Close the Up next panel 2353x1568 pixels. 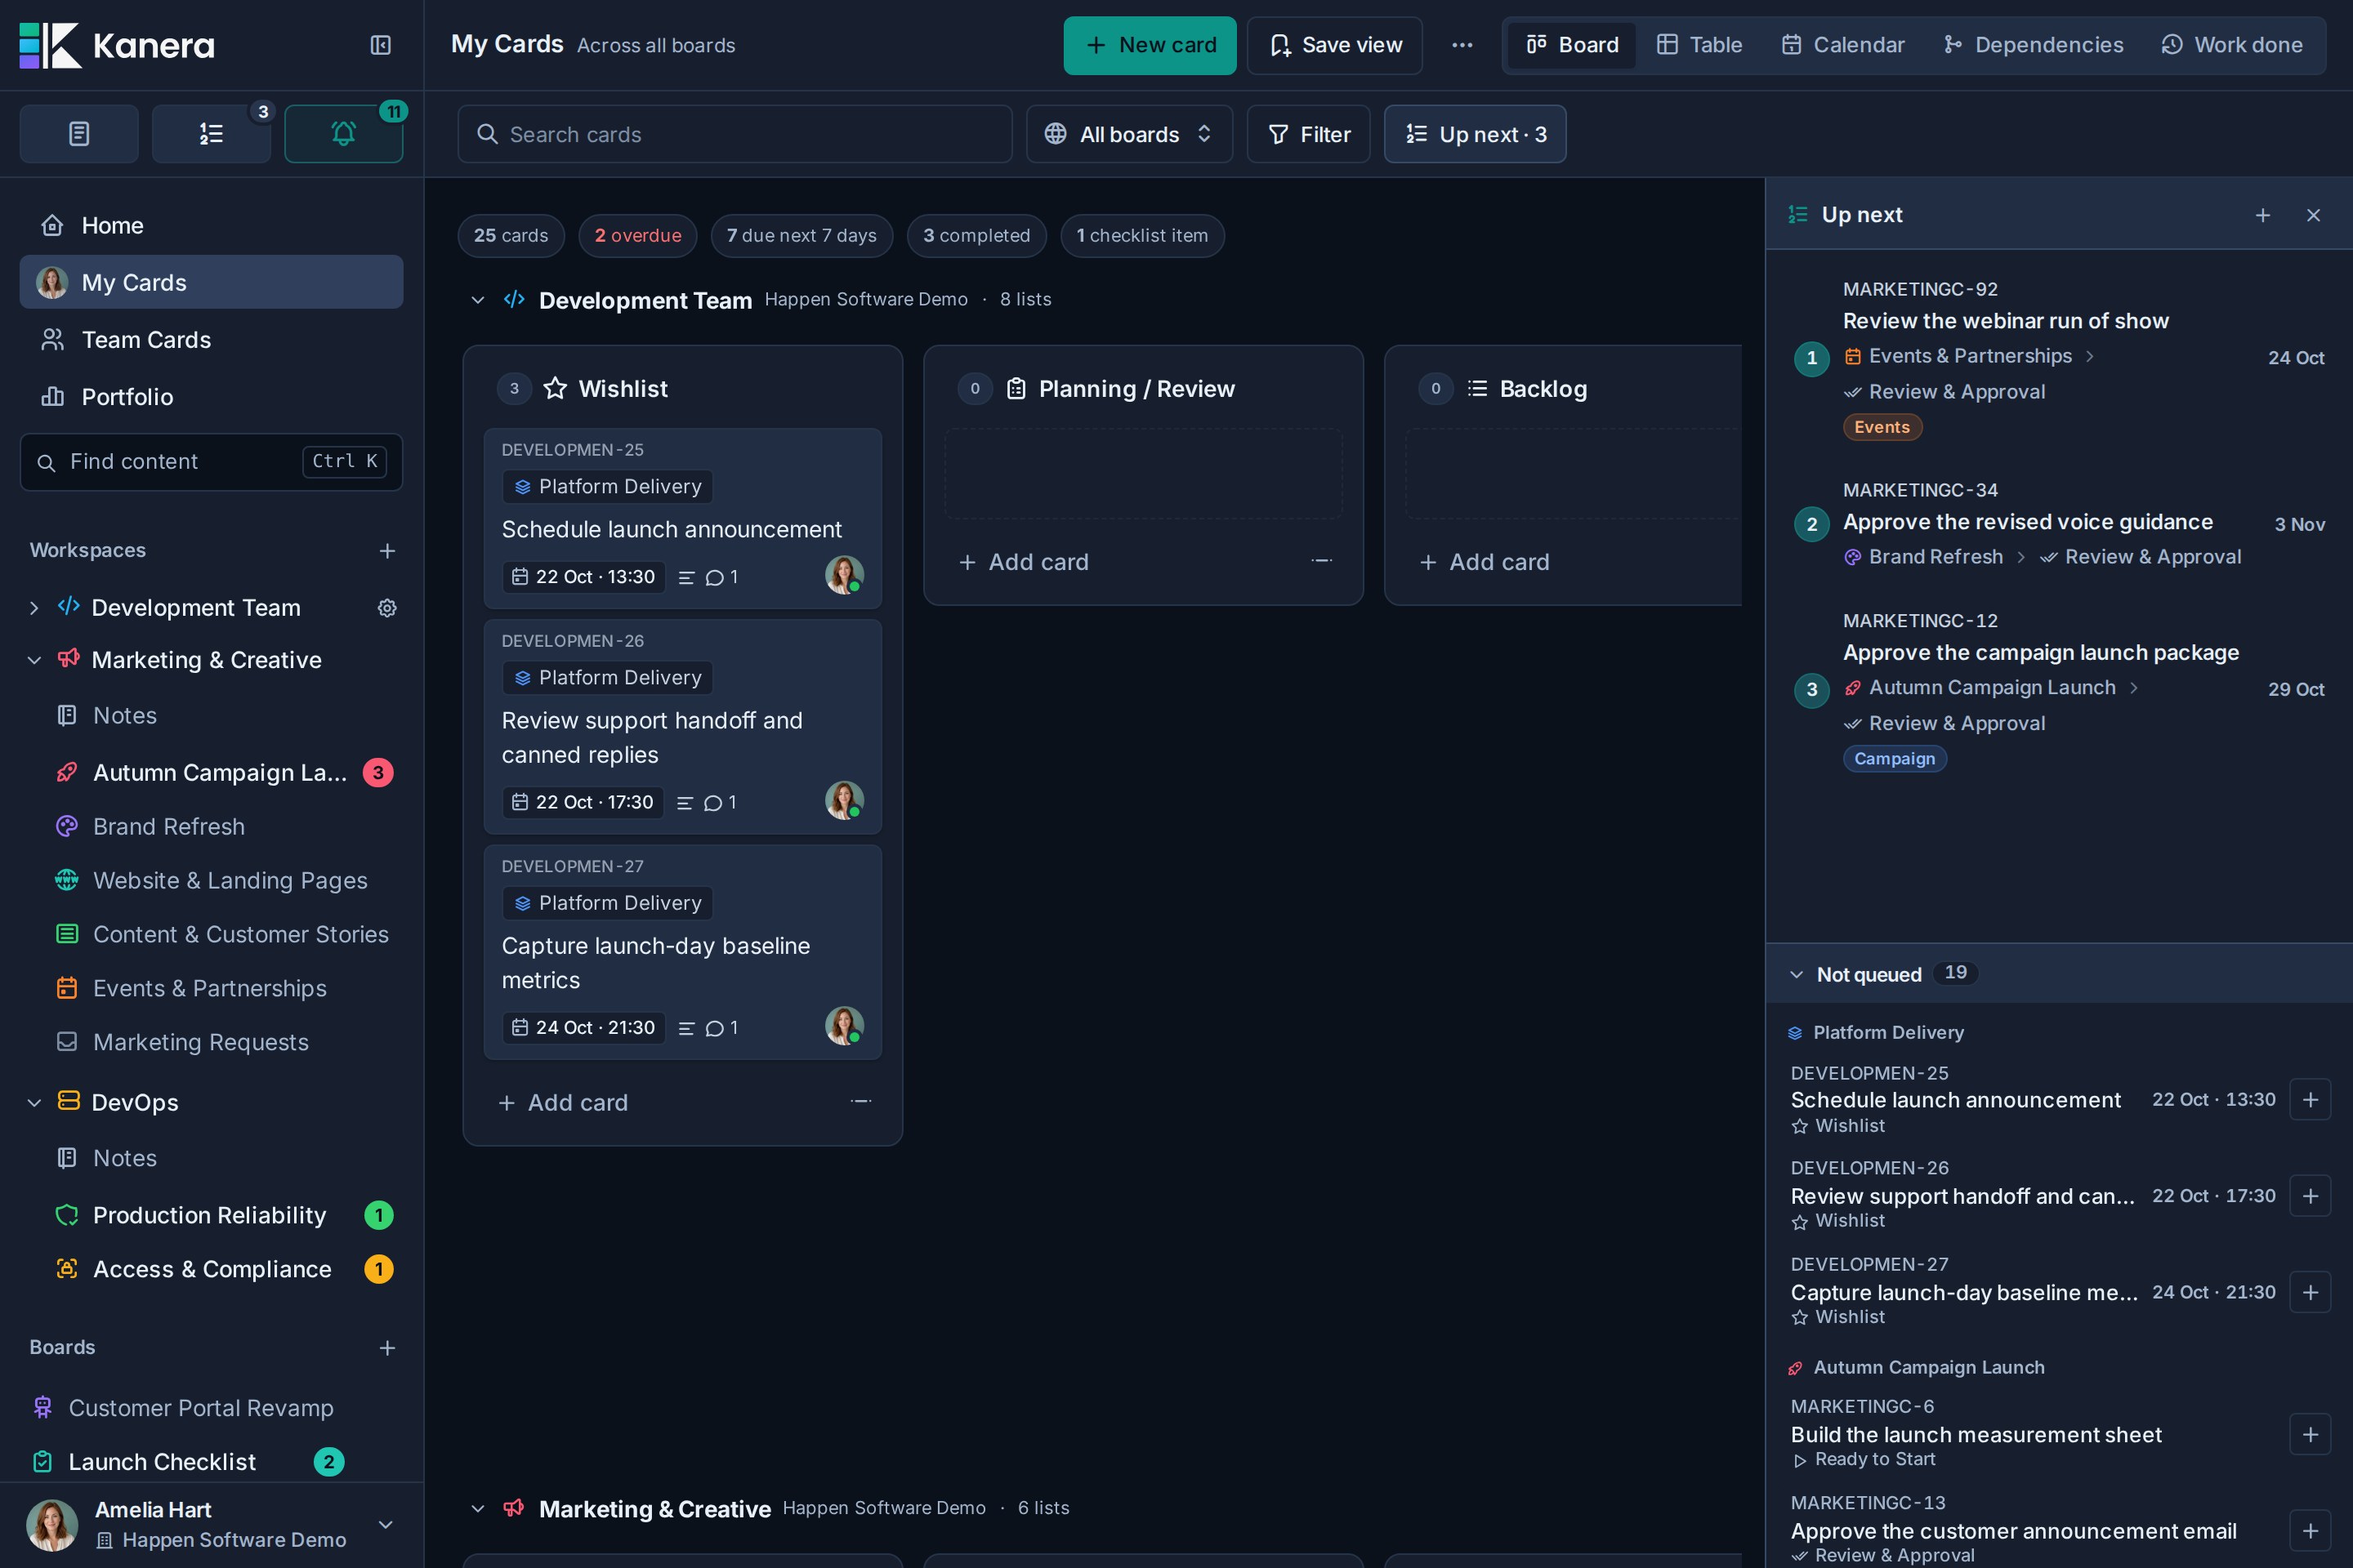2313,215
